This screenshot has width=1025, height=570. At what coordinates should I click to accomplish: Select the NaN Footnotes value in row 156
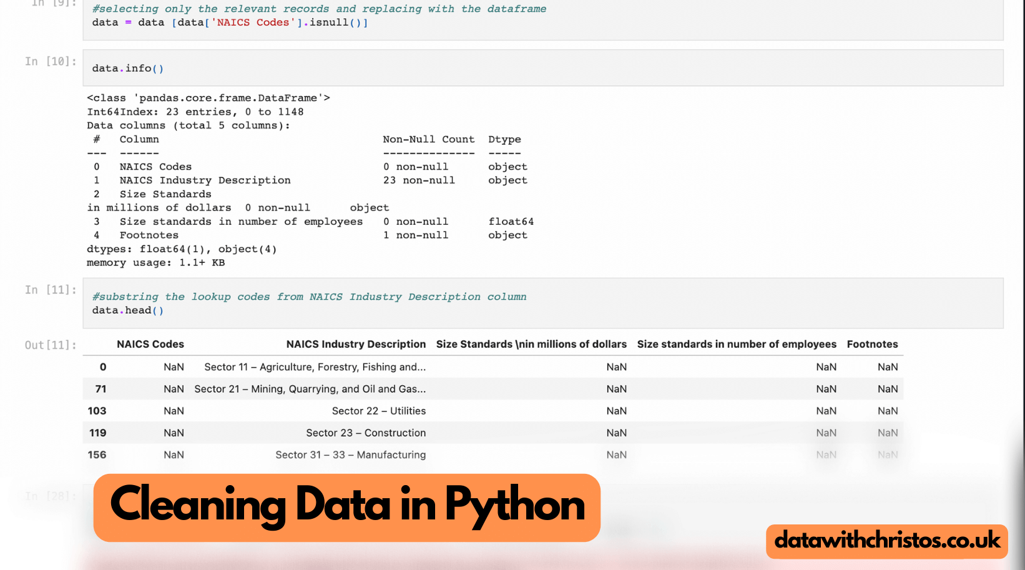(x=888, y=455)
